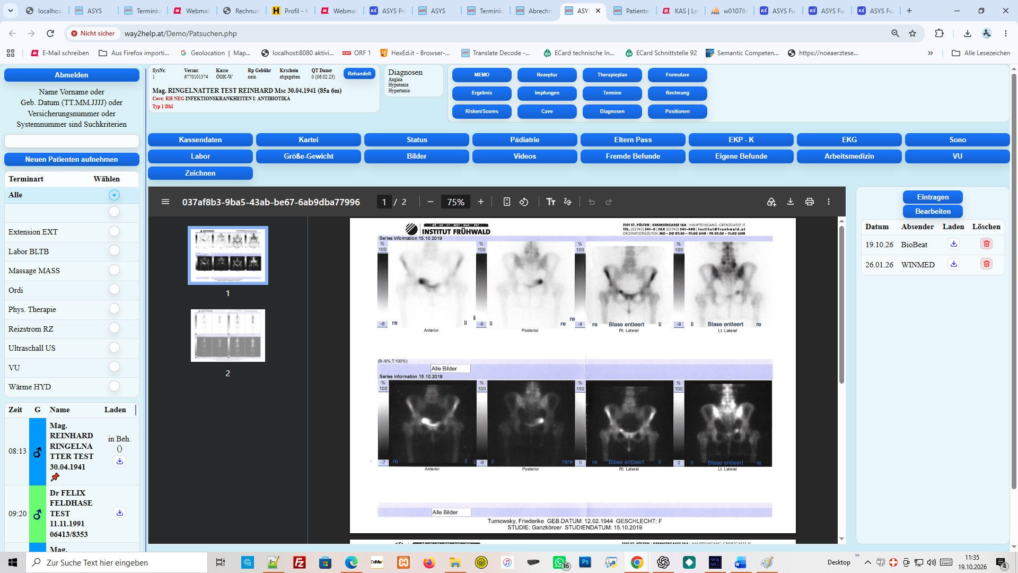Screen dimensions: 1018x573
Task: Click the fit-to-page icon in PDF toolbar
Action: [x=507, y=202]
